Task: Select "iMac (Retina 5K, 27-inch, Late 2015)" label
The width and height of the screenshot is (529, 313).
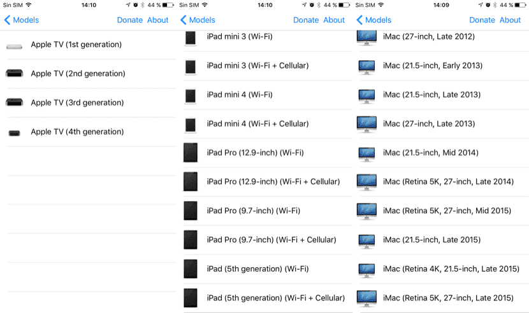Action: 448,298
